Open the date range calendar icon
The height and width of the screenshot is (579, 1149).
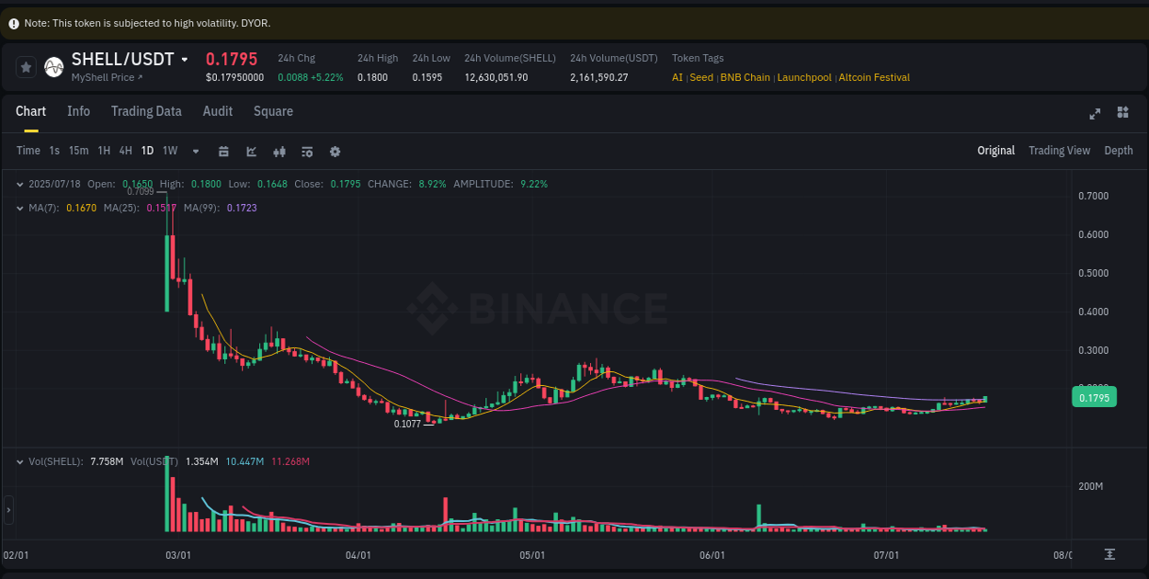[223, 151]
